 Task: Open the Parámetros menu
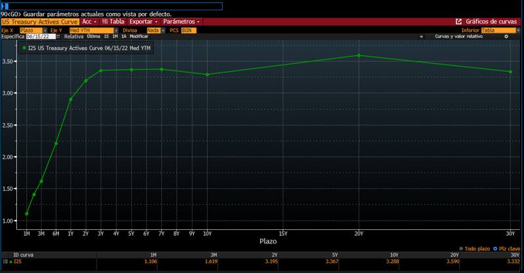(181, 22)
